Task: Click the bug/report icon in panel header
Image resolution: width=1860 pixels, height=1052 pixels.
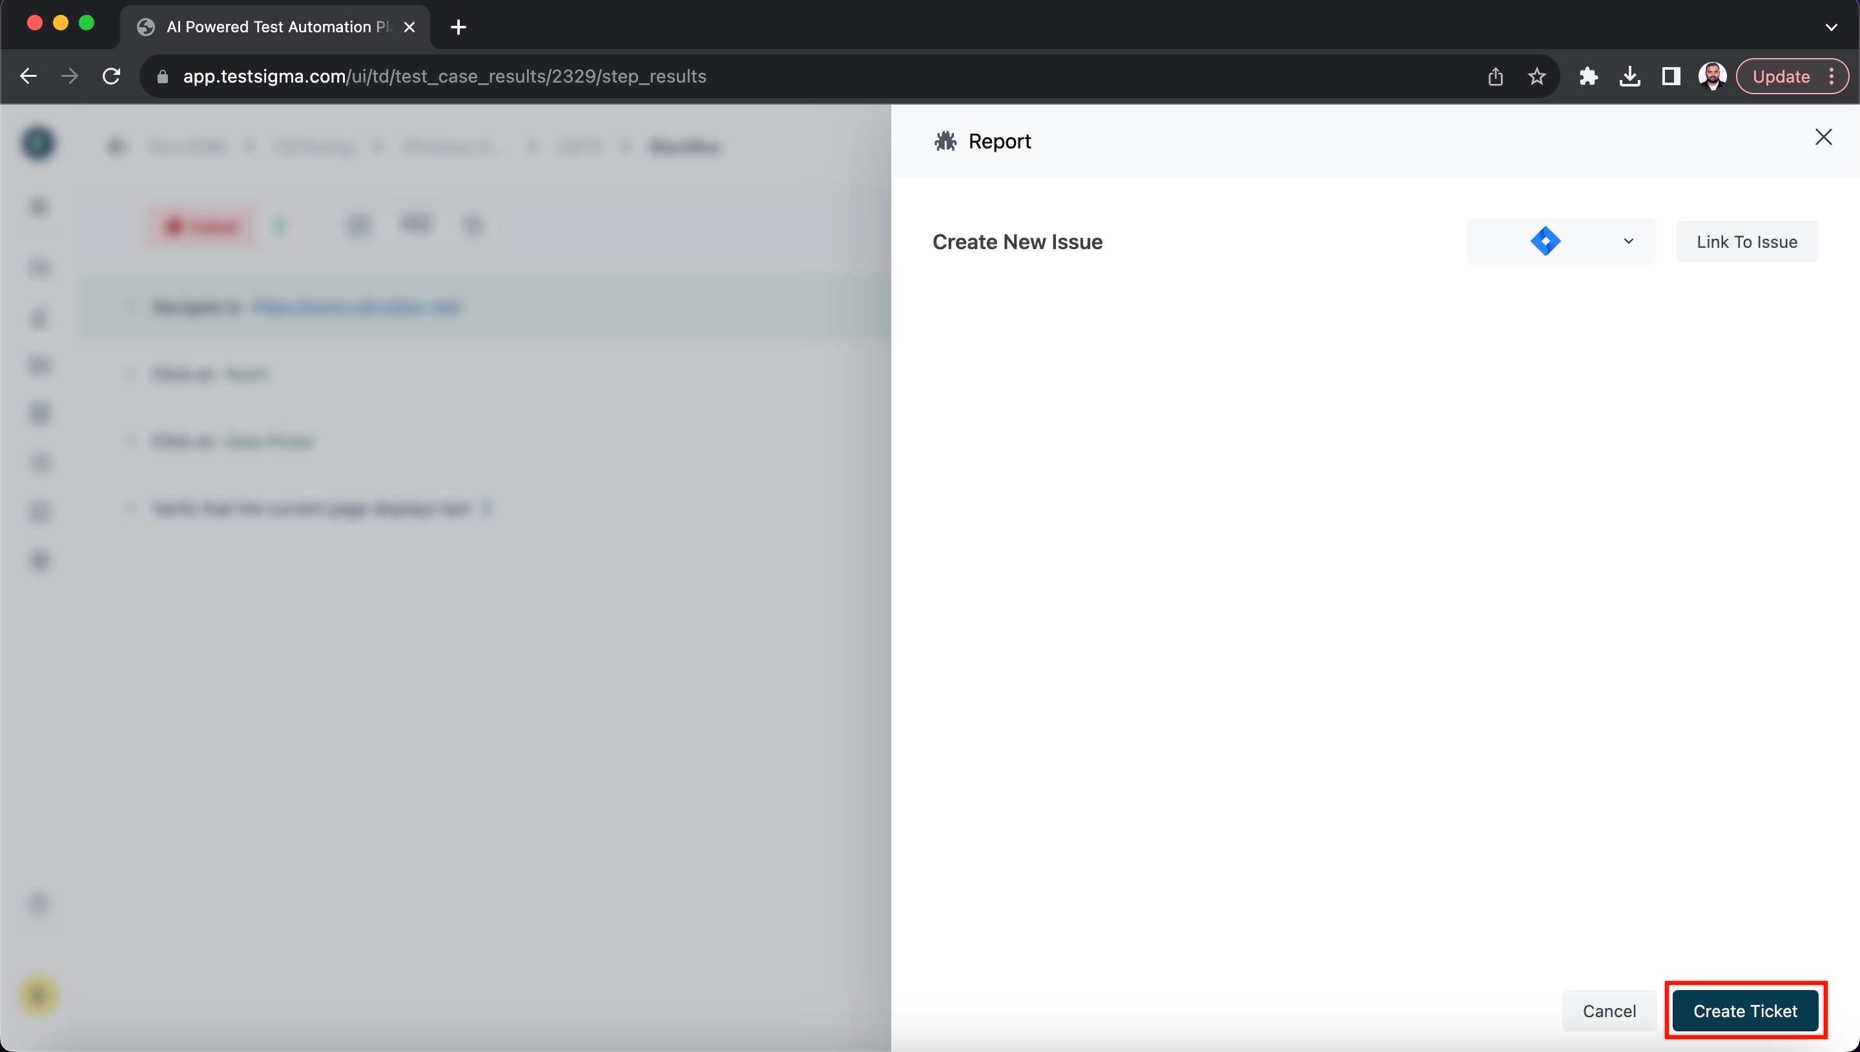Action: (945, 141)
